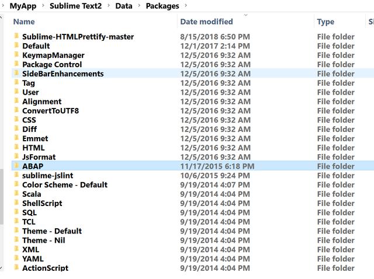Image resolution: width=374 pixels, height=279 pixels.
Task: Click the Diff folder icon
Action: 16,128
